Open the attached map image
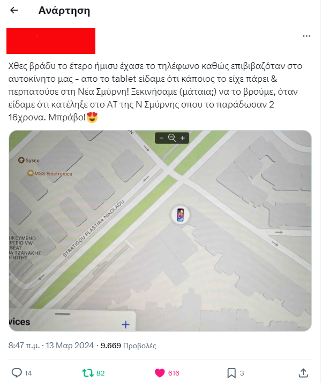322x383 pixels. 160,231
